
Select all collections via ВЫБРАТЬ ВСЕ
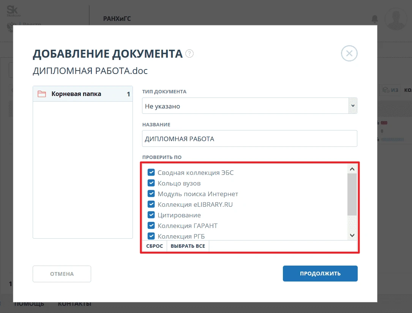[x=188, y=246]
